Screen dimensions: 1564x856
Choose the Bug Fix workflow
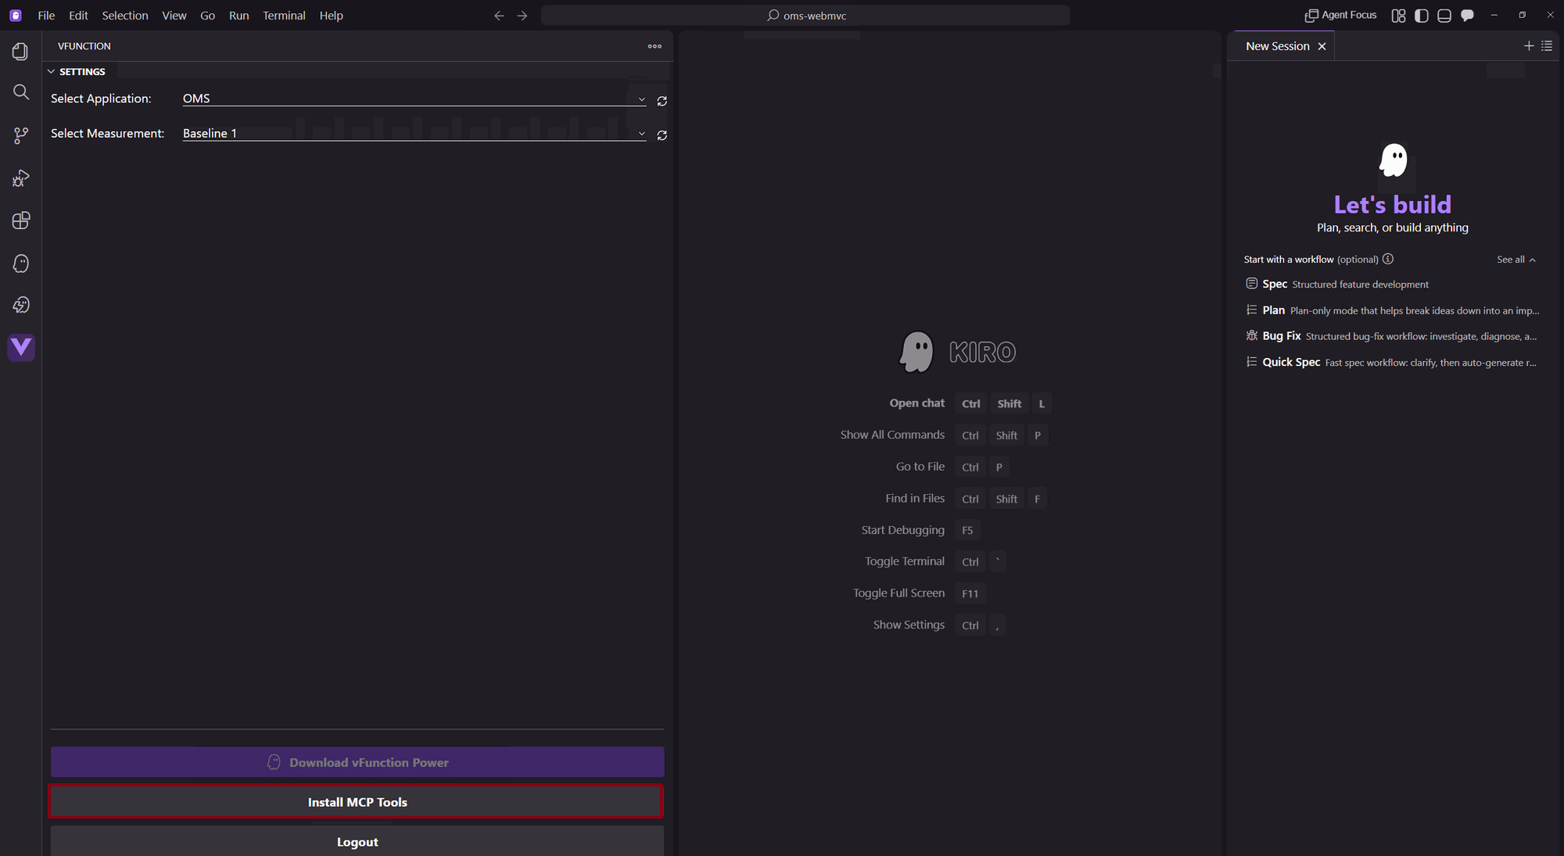tap(1392, 336)
